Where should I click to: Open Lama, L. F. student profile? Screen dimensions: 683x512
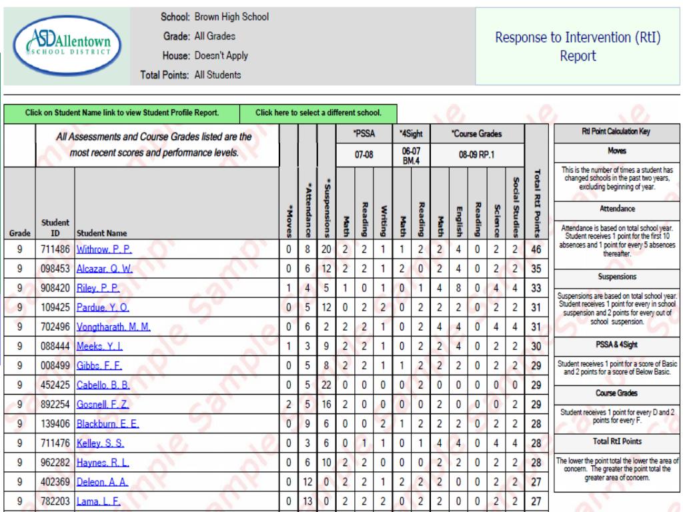[x=99, y=501]
